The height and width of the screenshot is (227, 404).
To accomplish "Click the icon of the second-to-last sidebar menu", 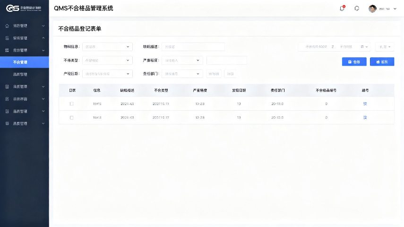I will [7, 112].
